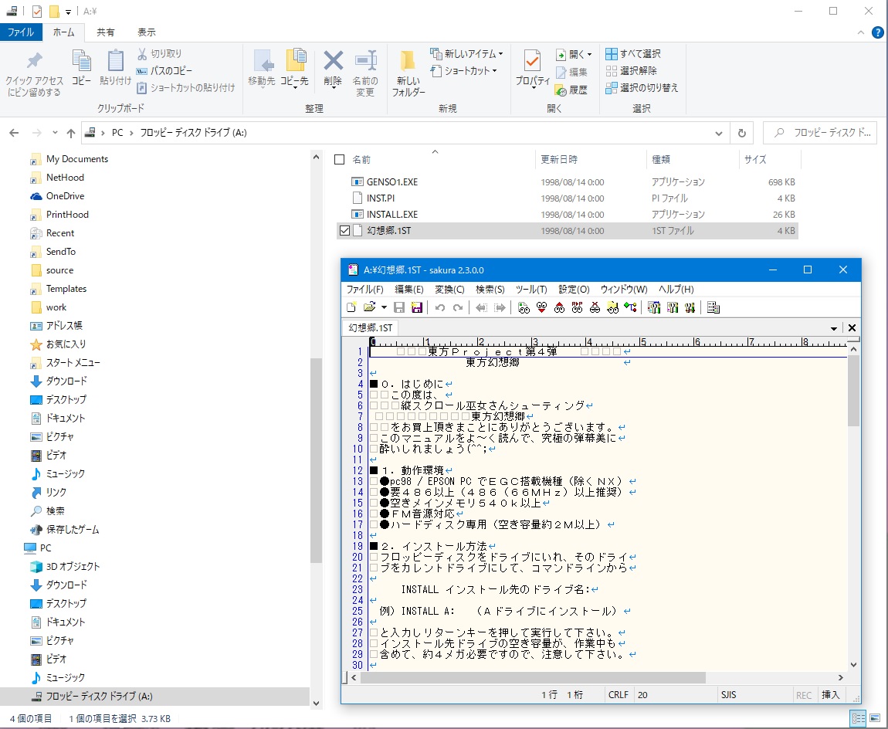Open Grep folder-search tool in sakura

(612, 307)
